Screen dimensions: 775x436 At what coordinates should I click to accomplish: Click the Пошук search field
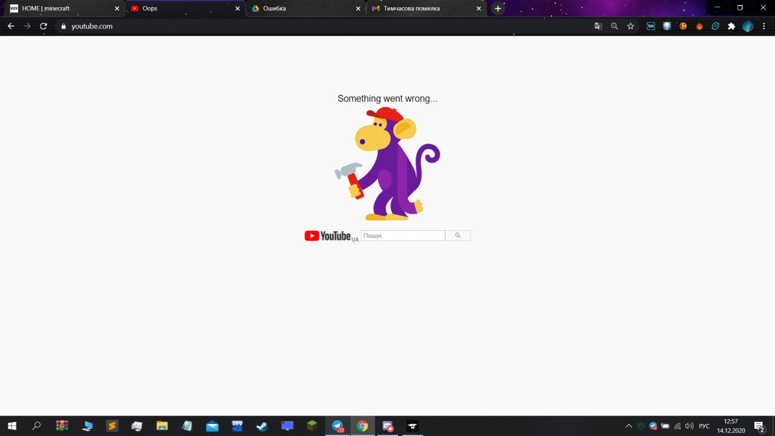point(403,236)
